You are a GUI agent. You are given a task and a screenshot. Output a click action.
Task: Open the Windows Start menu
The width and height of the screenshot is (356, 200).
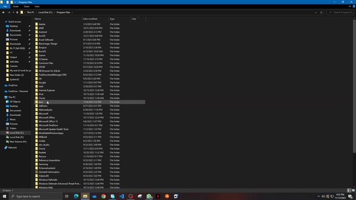4,196
